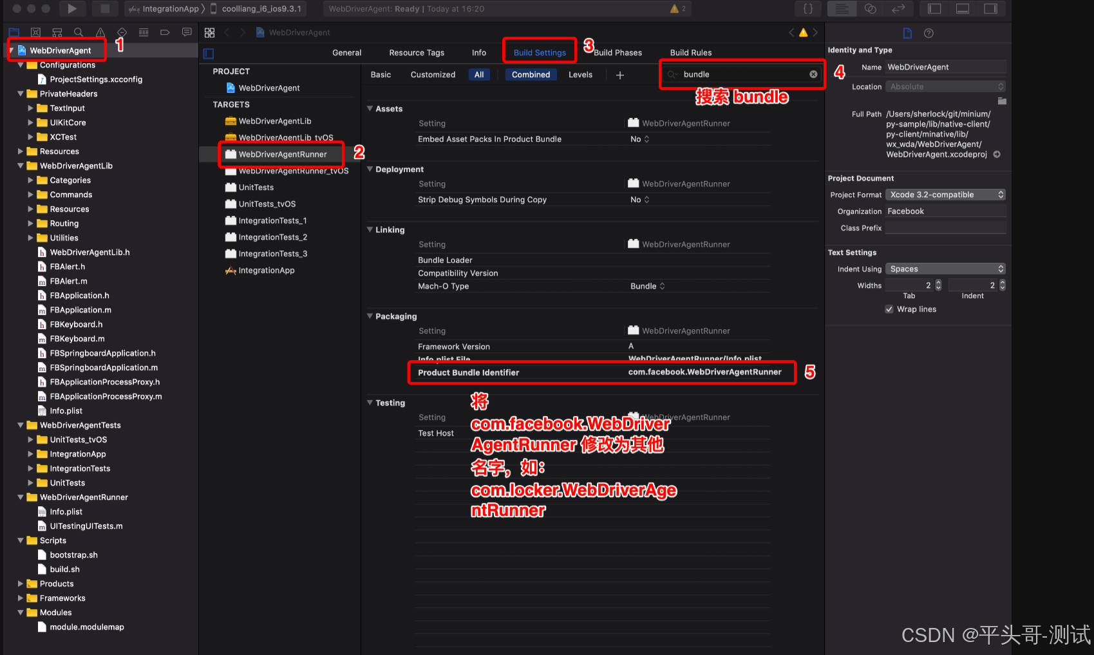Open the Build Settings tab
The height and width of the screenshot is (655, 1094).
click(x=540, y=53)
